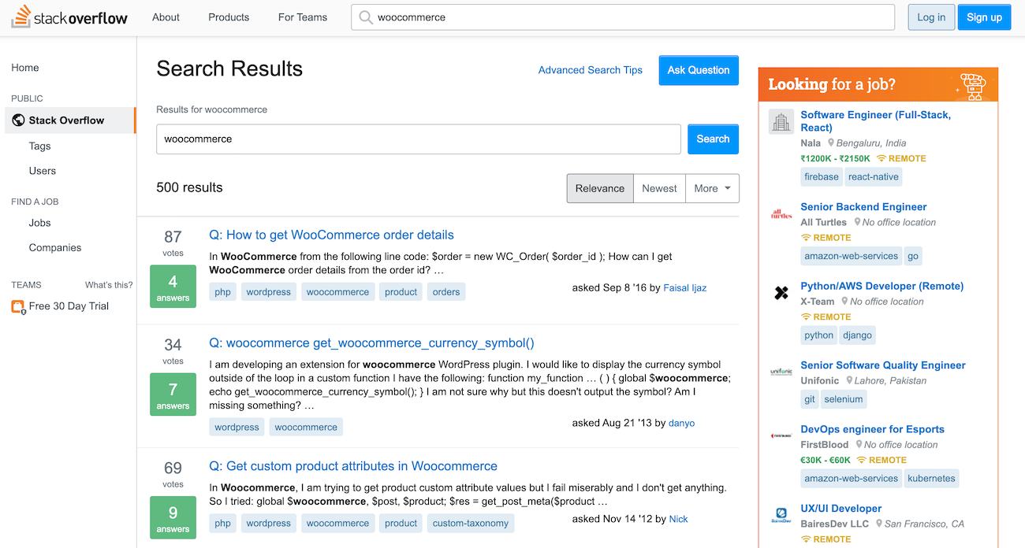Image resolution: width=1025 pixels, height=548 pixels.
Task: Open question Get custom product attributes in Woocommerce
Action: (353, 466)
